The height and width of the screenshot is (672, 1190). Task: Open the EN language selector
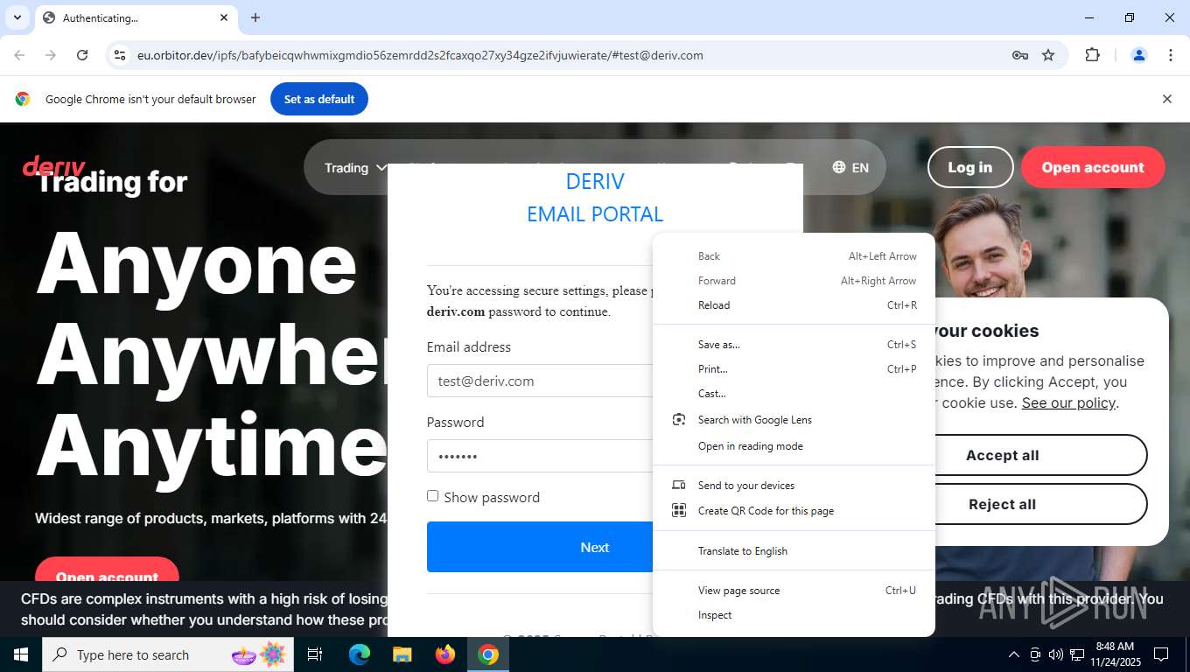point(850,167)
